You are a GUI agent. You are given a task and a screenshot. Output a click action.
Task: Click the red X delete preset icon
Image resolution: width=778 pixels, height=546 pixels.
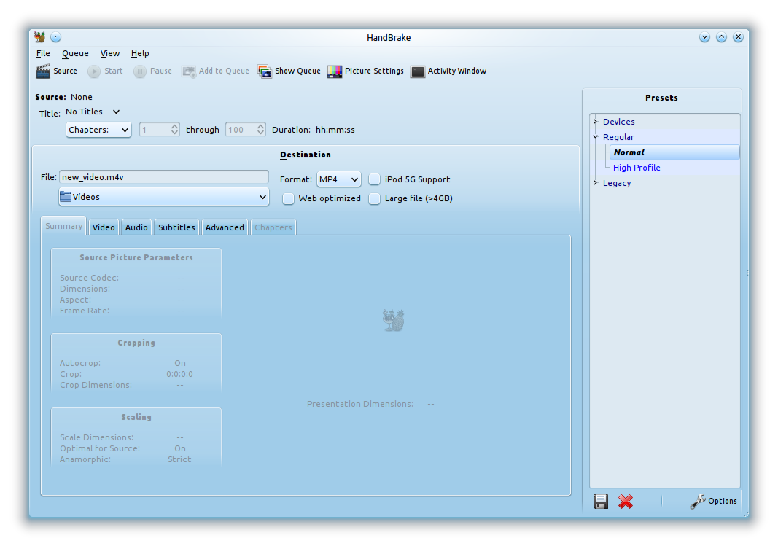point(626,502)
